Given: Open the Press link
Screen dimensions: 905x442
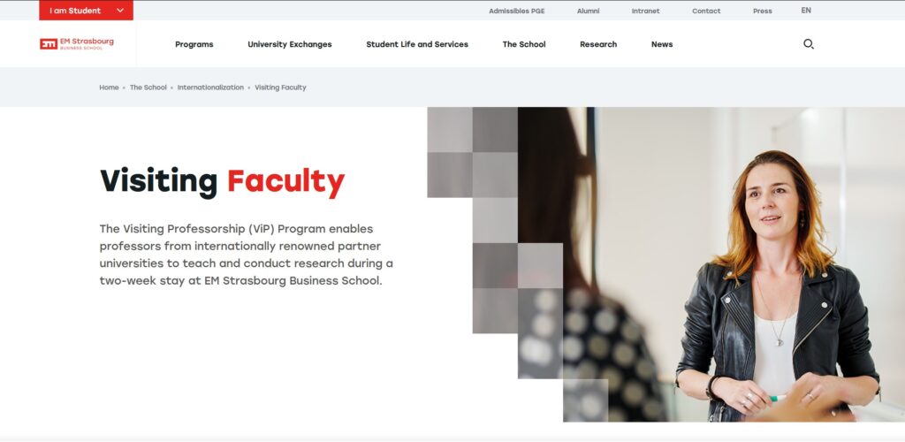Looking at the screenshot, I should point(763,11).
